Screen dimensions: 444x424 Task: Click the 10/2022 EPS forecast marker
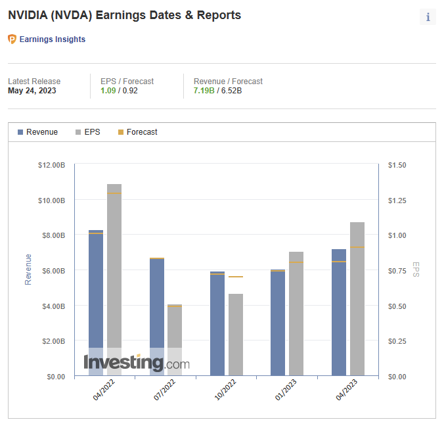(236, 277)
